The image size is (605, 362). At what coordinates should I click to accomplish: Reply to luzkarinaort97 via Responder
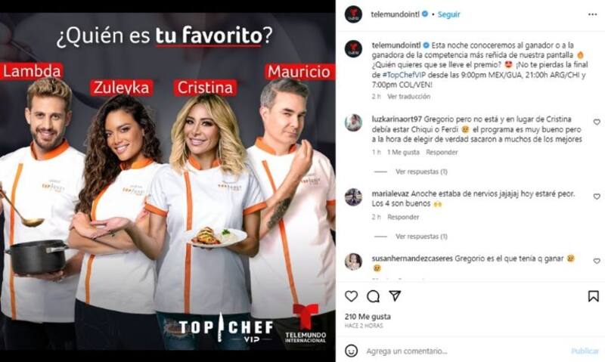click(442, 152)
